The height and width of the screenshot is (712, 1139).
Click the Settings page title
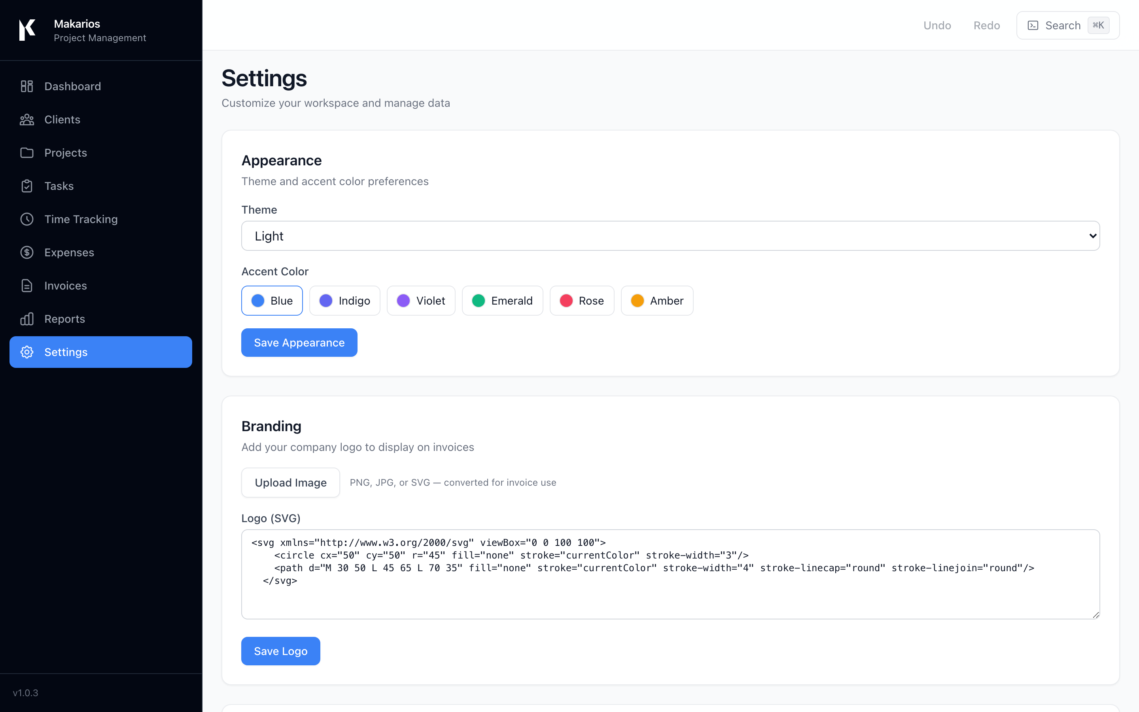264,78
